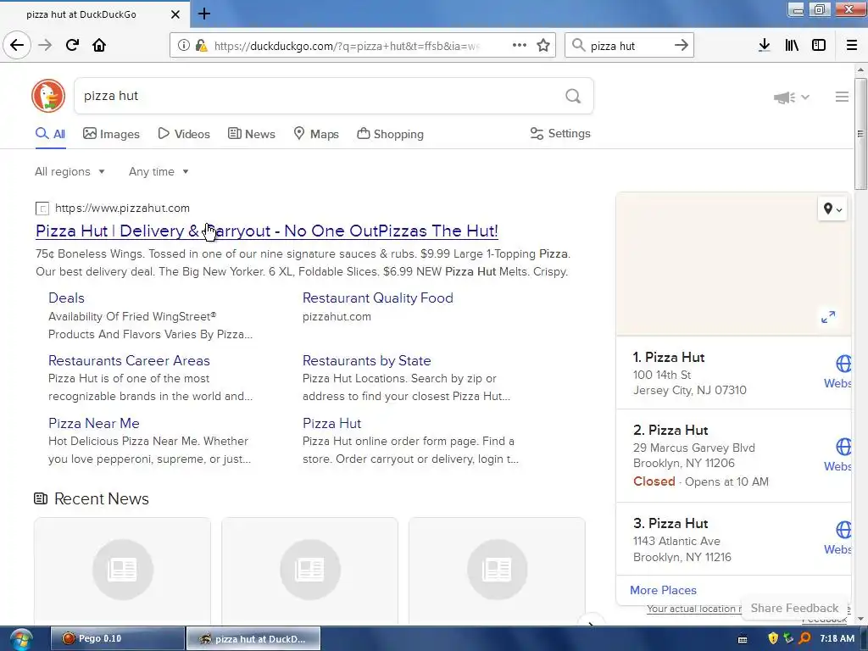This screenshot has height=651, width=868.
Task: Close the pizza hut at DuckDuckGo tab
Action: tap(175, 14)
